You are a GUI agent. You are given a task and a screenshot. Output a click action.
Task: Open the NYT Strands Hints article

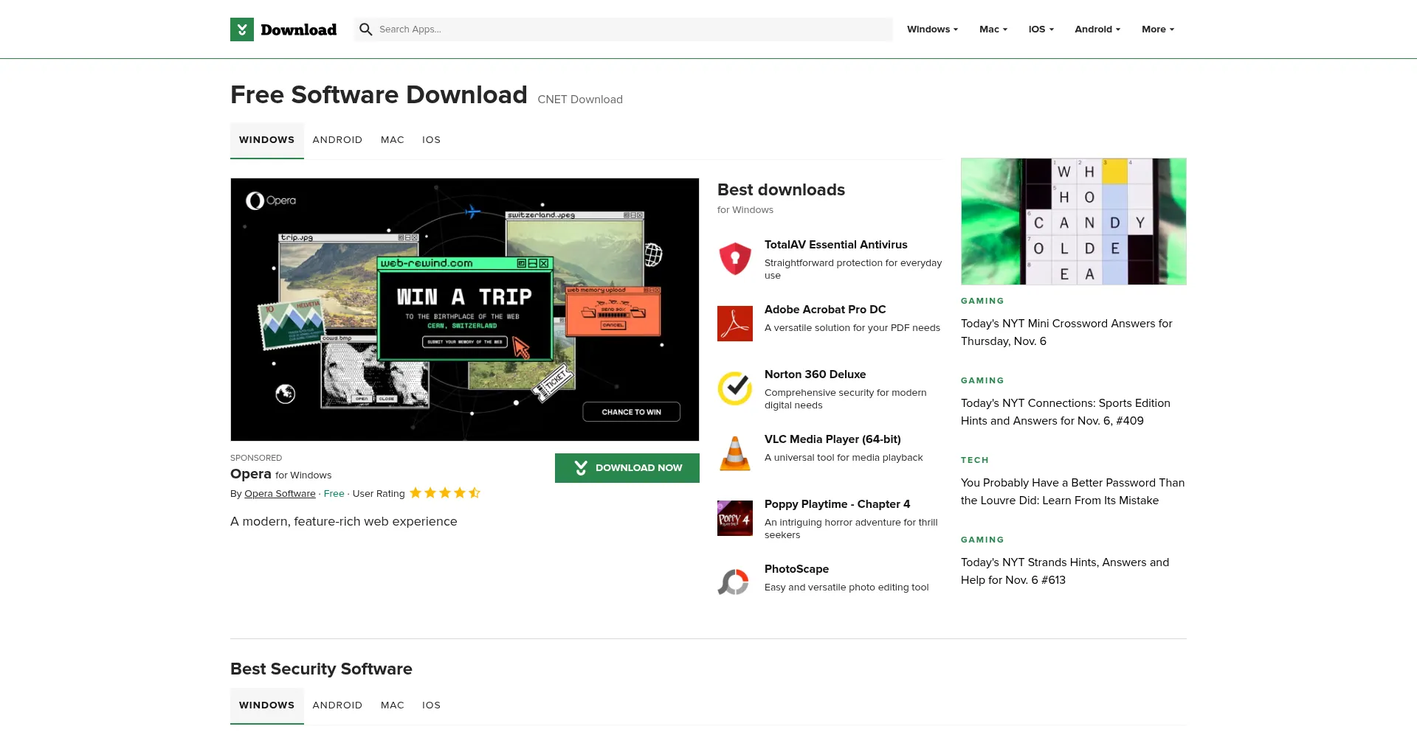tap(1065, 571)
